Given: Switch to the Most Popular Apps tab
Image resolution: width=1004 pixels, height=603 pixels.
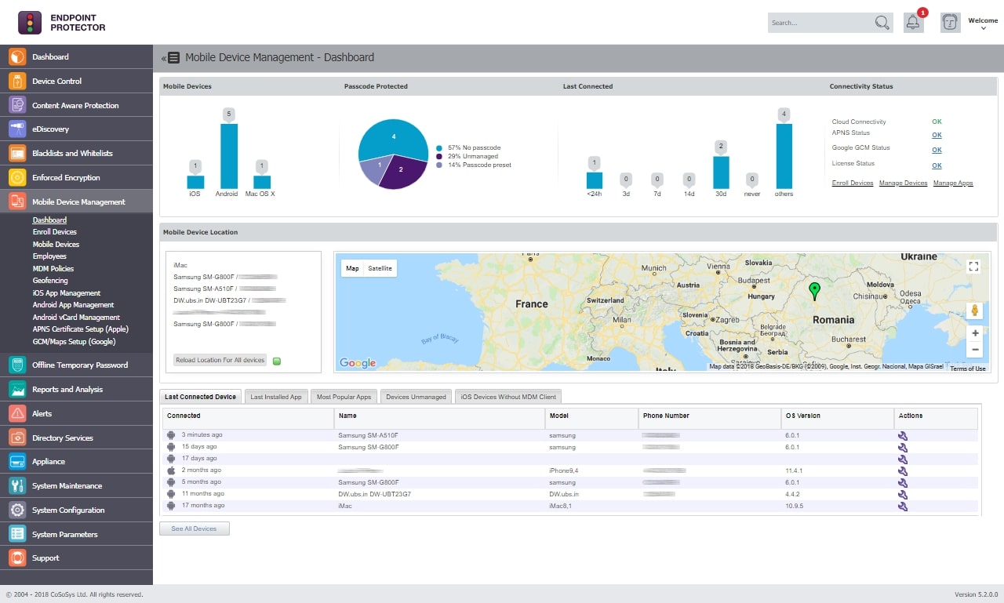Looking at the screenshot, I should [344, 397].
